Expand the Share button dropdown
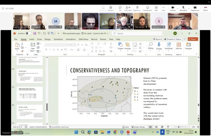The image size is (211, 136). tap(197, 39)
